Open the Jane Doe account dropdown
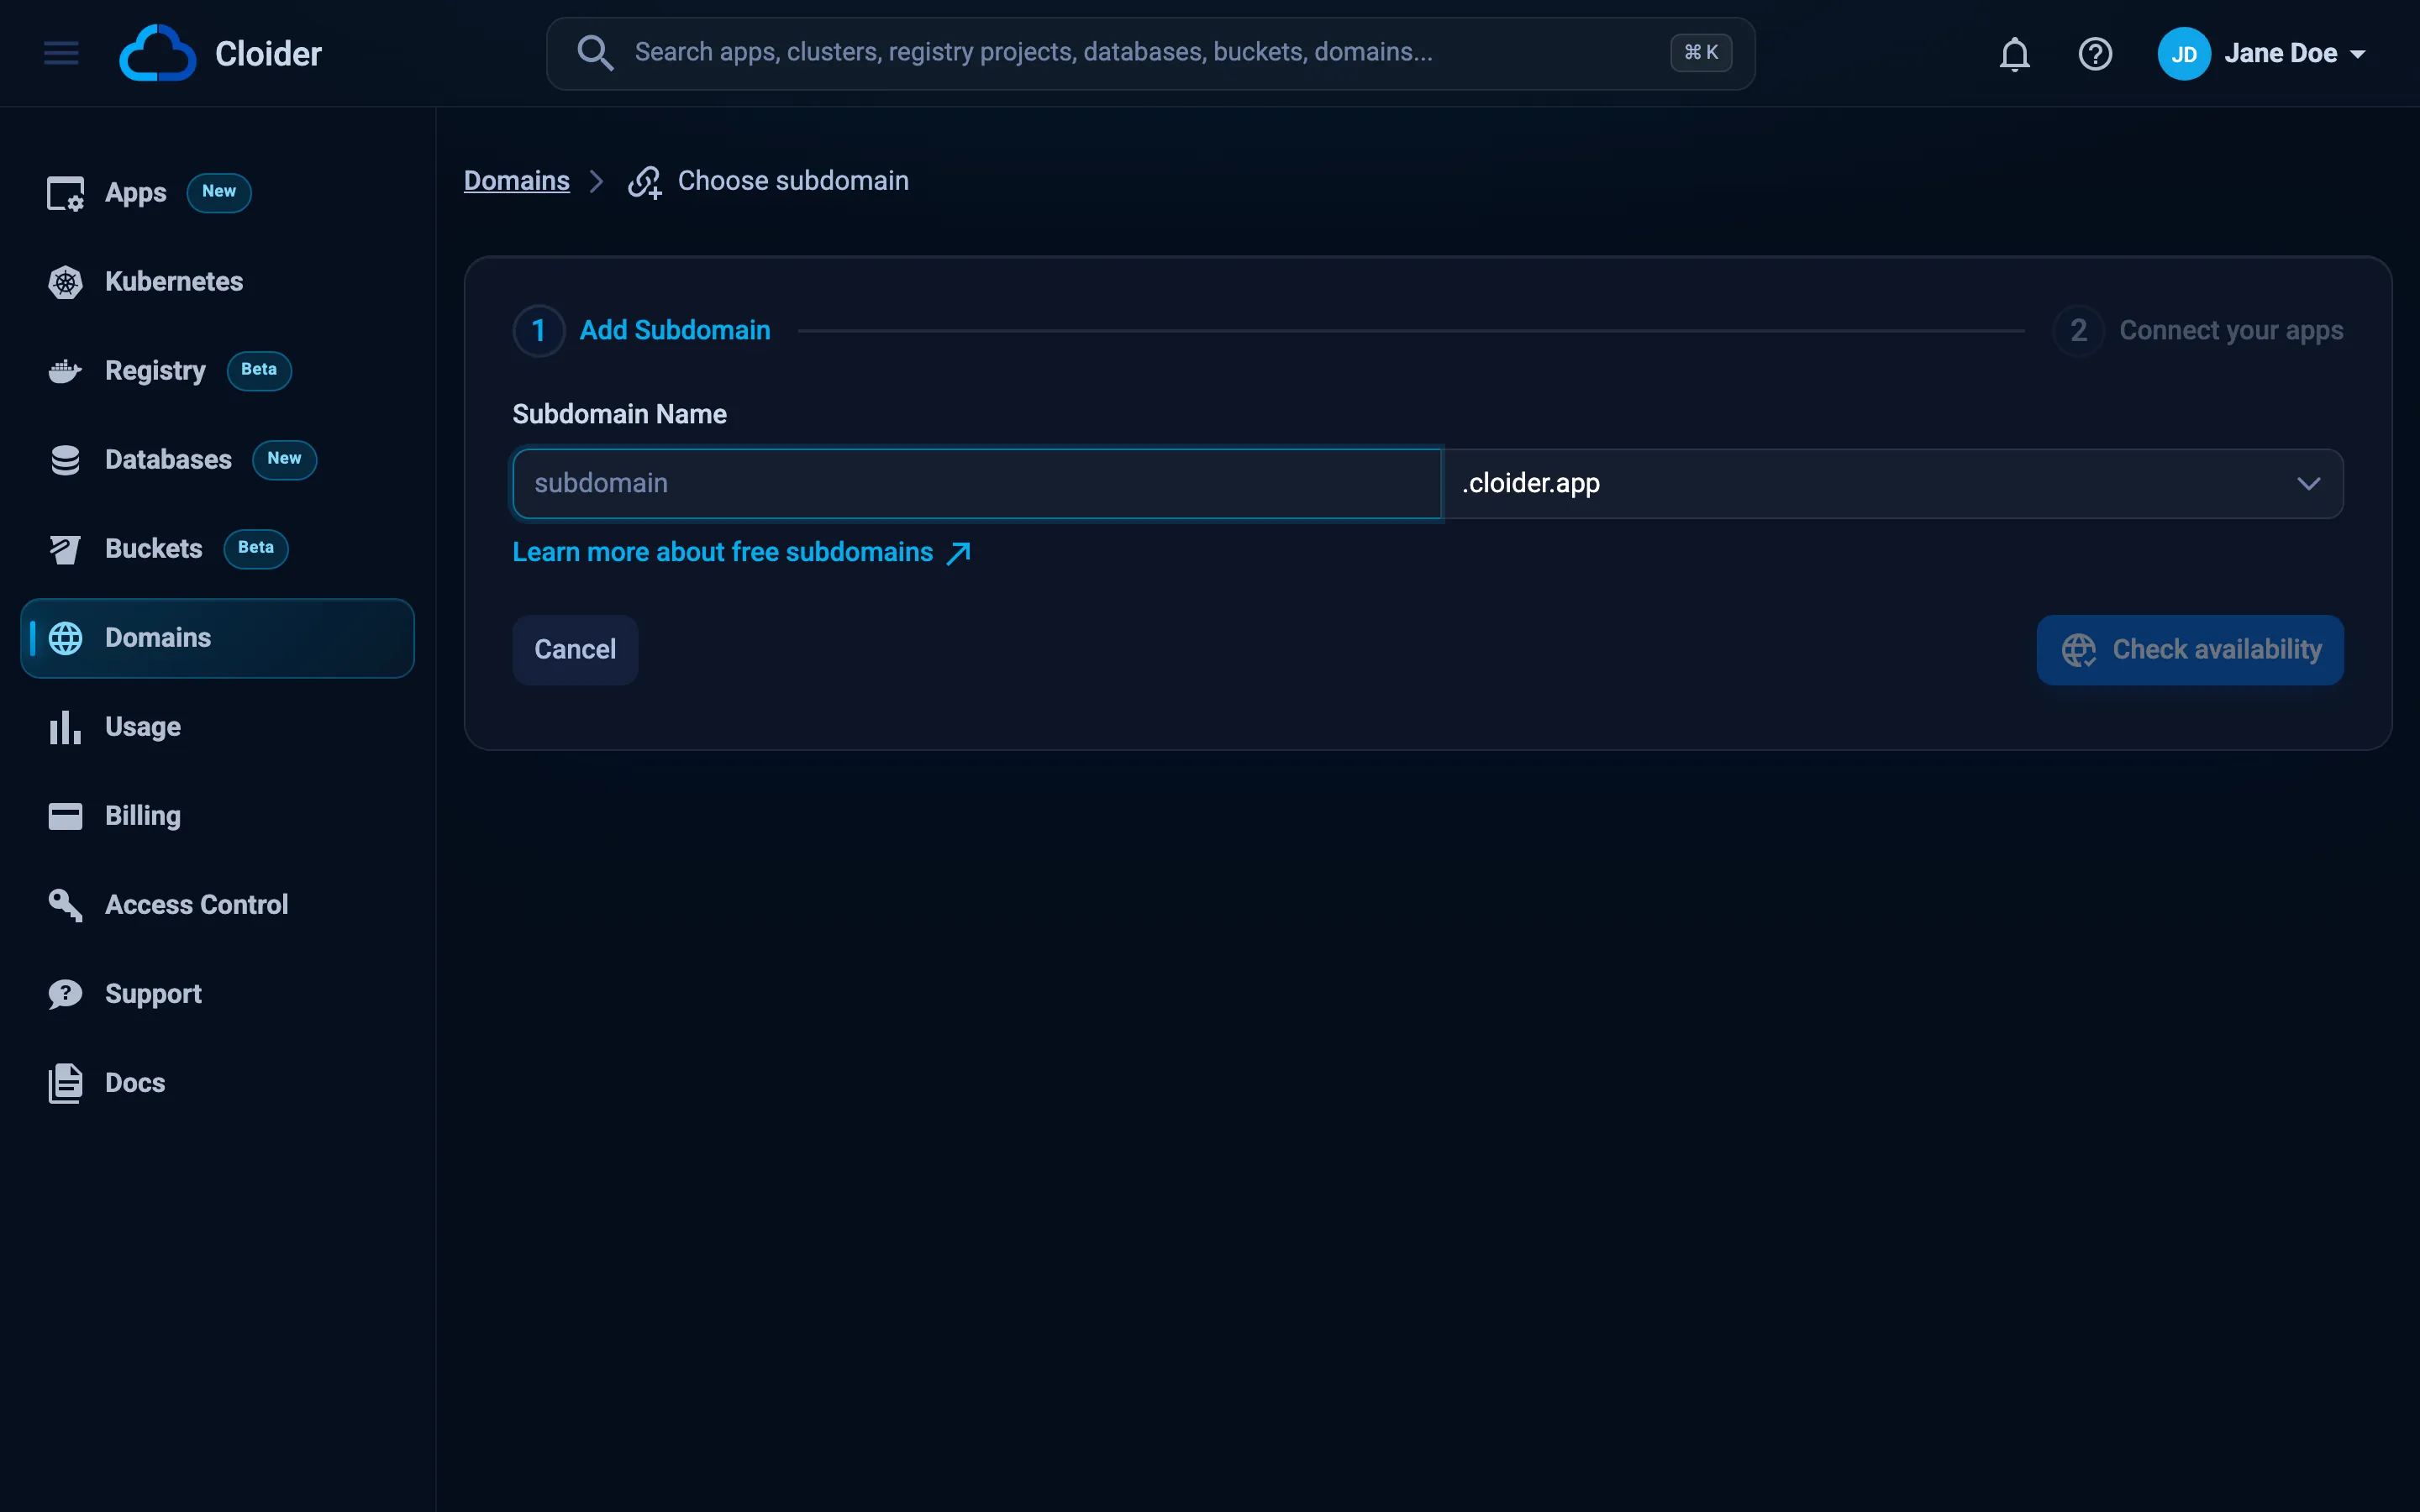 (2262, 54)
